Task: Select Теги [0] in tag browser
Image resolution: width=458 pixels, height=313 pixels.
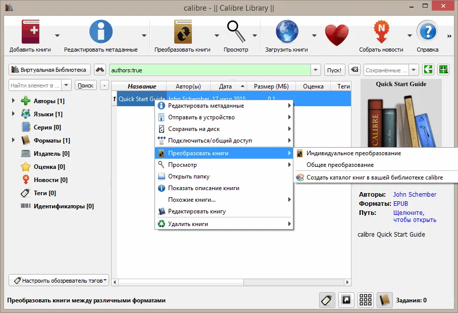Action: 38,193
